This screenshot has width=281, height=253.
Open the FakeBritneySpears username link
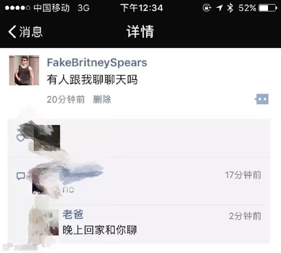coord(97,63)
